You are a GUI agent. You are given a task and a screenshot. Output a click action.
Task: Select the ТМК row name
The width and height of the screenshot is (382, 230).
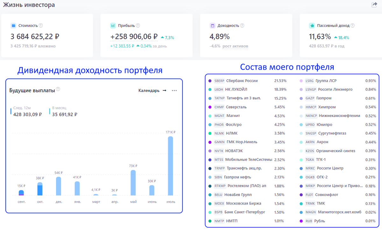click(321, 203)
